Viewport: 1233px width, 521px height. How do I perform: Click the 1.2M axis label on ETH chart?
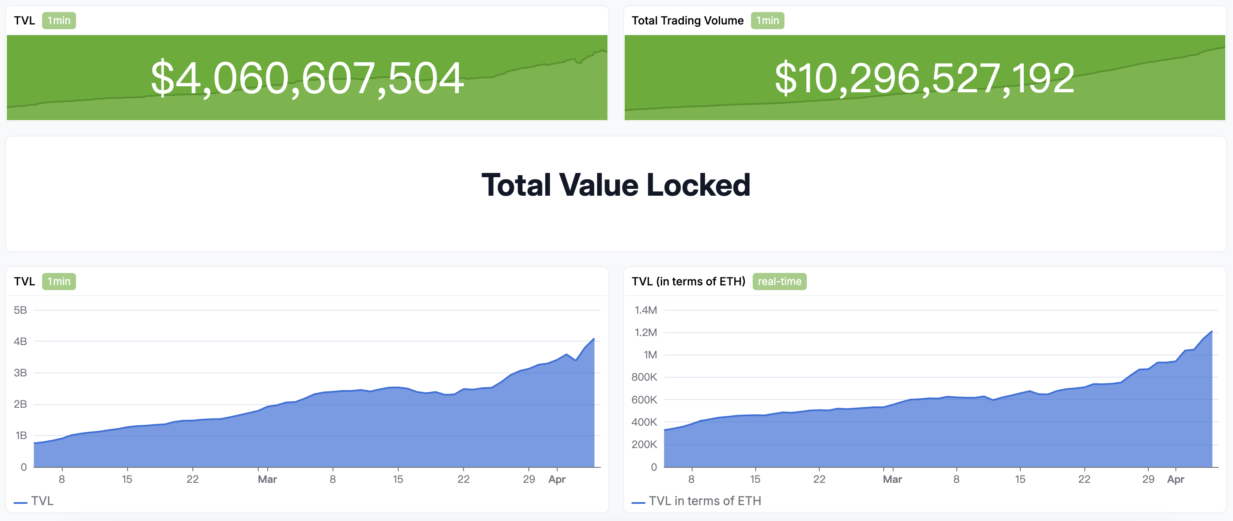point(646,333)
